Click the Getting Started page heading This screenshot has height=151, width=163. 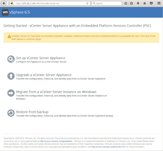(x=77, y=26)
